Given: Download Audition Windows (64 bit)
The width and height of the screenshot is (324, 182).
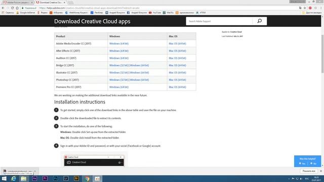Looking at the screenshot, I should (119, 58).
